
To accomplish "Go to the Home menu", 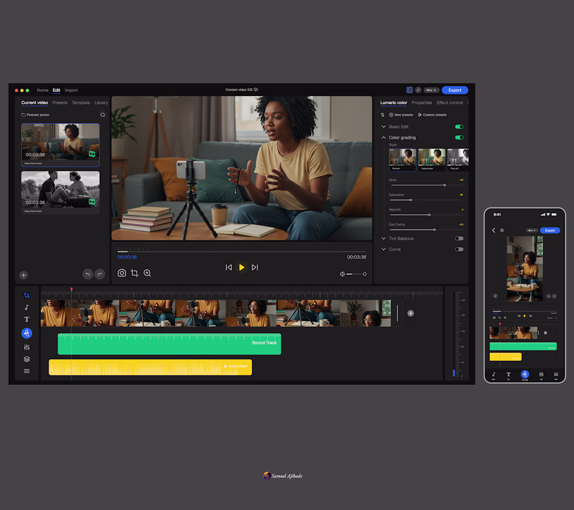I will coord(42,90).
